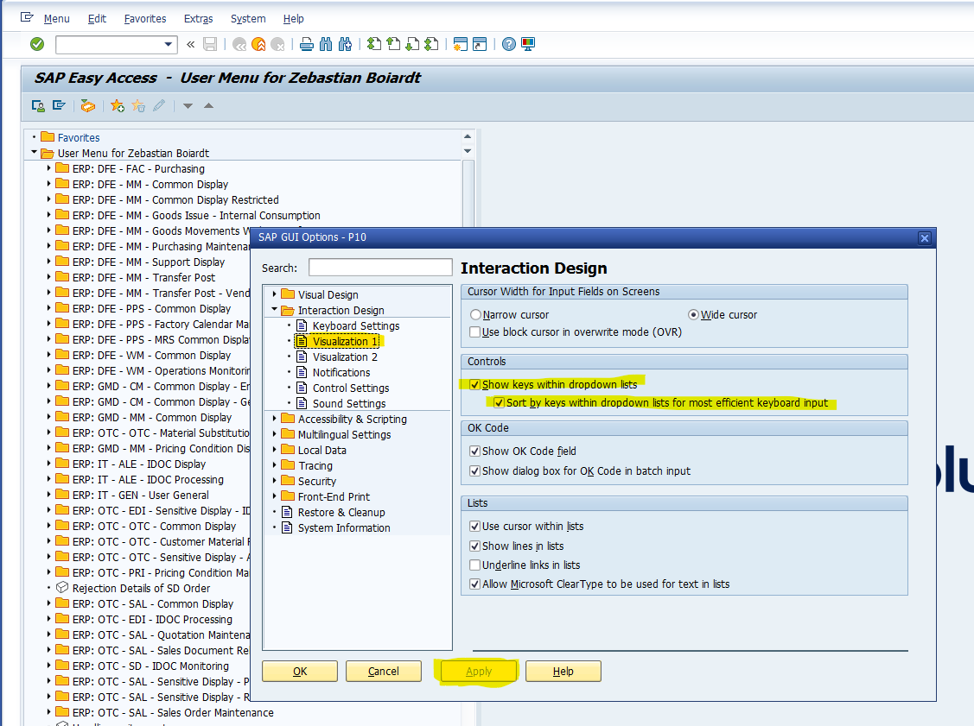
Task: Collapse the command field double-chevron
Action: click(x=191, y=44)
